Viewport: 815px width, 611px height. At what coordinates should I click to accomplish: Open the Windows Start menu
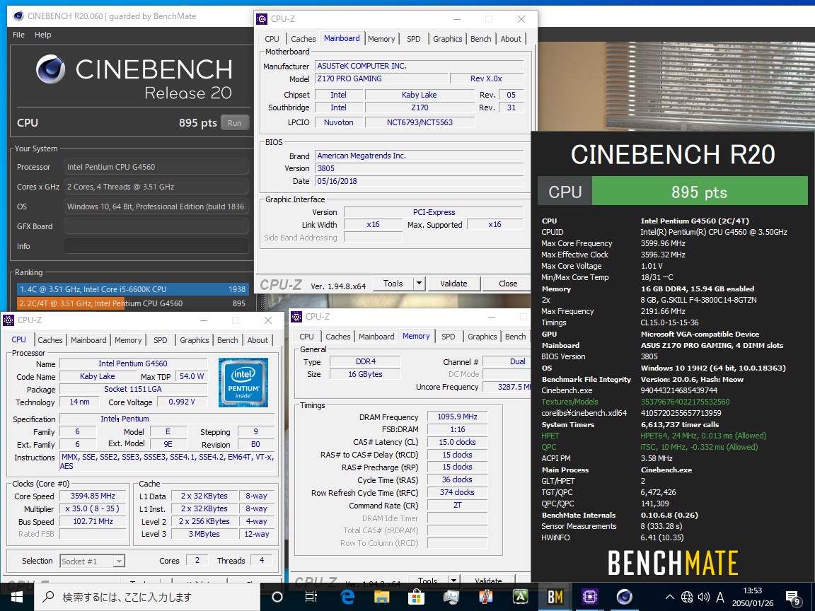pos(17,597)
